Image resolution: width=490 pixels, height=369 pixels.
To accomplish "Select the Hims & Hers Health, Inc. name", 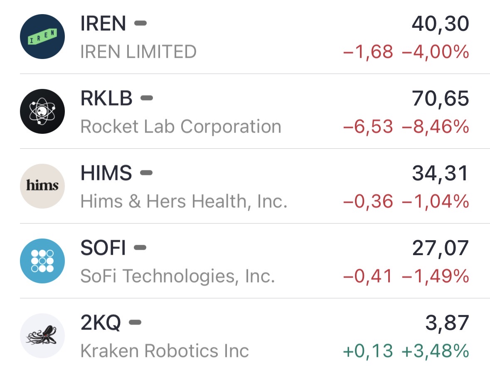I will coord(184,202).
